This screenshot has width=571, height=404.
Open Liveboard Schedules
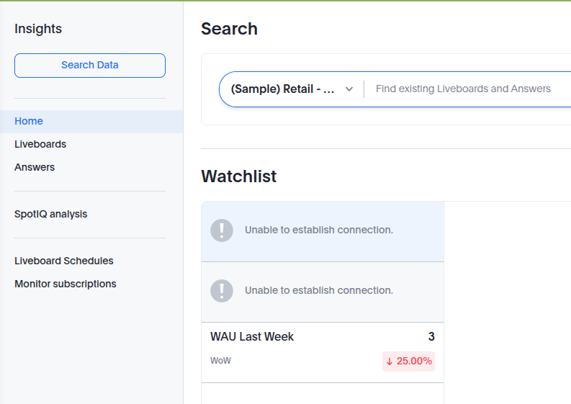pyautogui.click(x=64, y=261)
